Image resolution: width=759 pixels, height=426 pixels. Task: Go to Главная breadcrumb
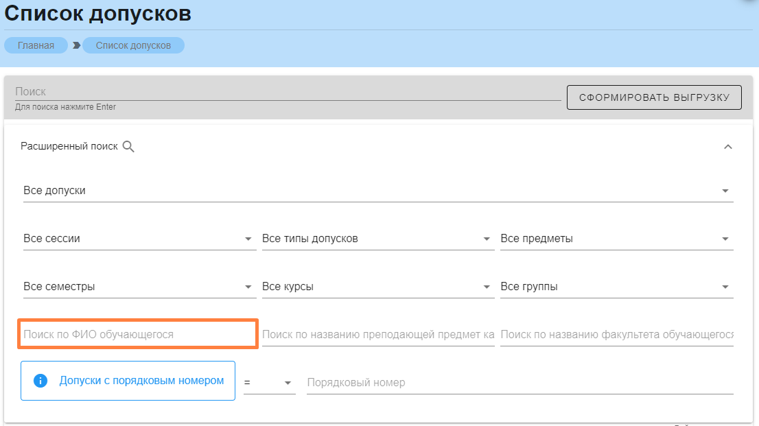[x=36, y=46]
